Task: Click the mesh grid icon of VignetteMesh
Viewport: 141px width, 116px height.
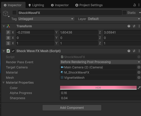Action: click(62, 78)
